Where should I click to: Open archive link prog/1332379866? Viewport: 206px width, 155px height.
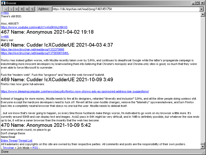point(32,49)
